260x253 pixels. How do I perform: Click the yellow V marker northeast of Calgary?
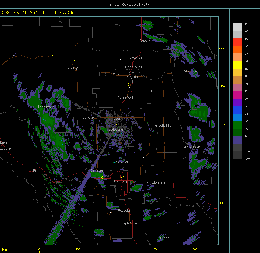coord(129,175)
